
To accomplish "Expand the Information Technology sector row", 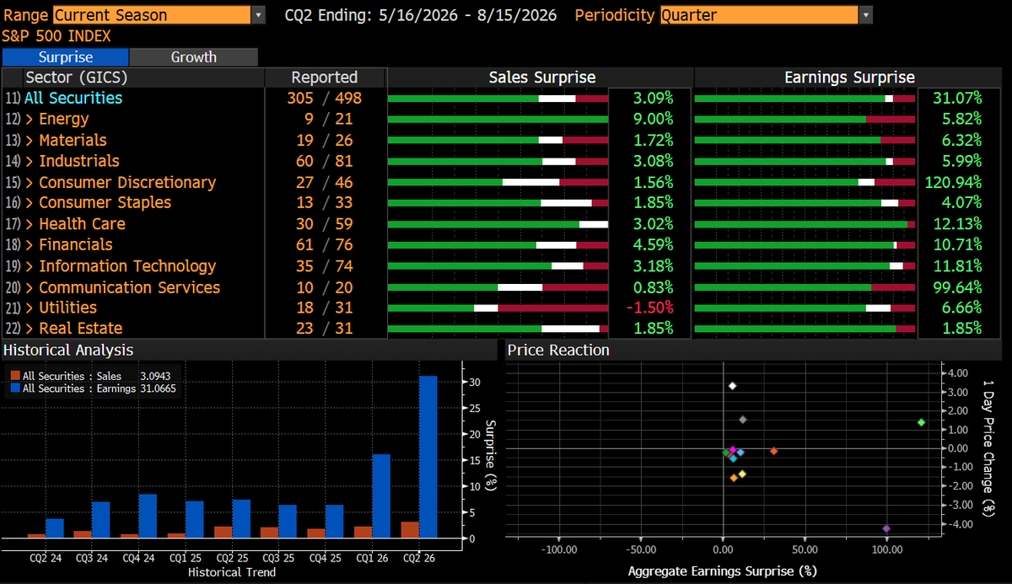I will 30,266.
